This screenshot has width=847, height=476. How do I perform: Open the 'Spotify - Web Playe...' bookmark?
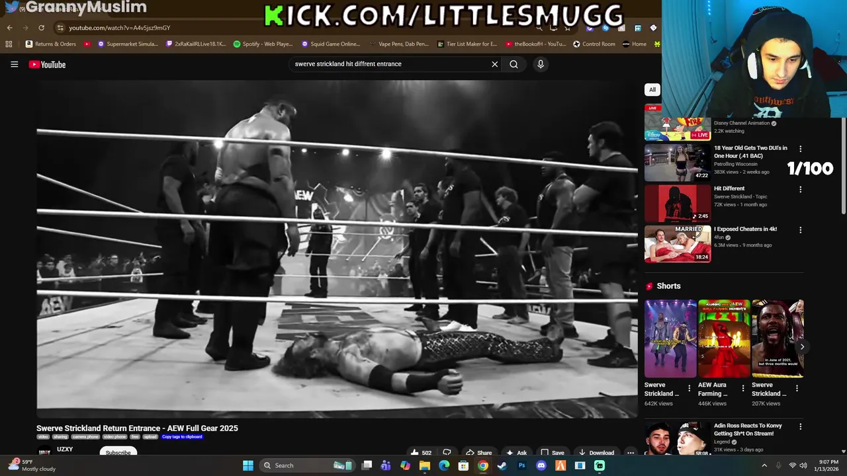pos(263,44)
